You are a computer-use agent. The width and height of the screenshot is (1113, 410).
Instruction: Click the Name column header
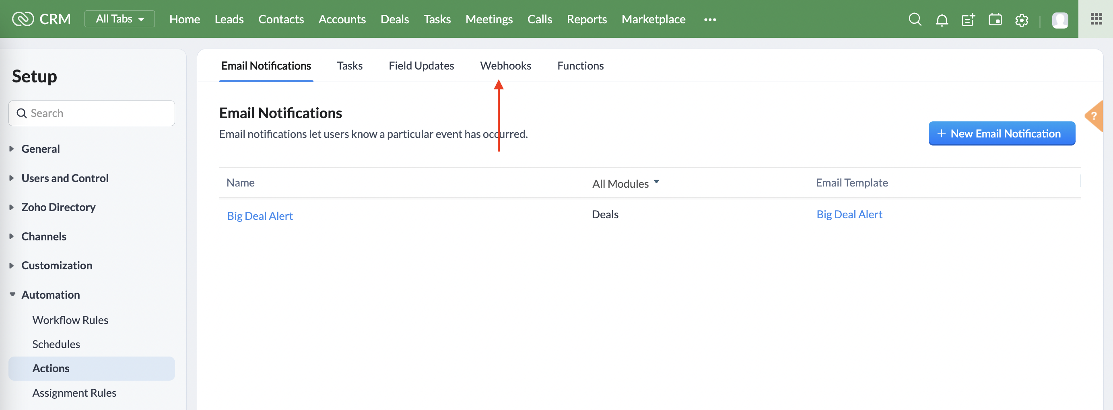click(240, 182)
